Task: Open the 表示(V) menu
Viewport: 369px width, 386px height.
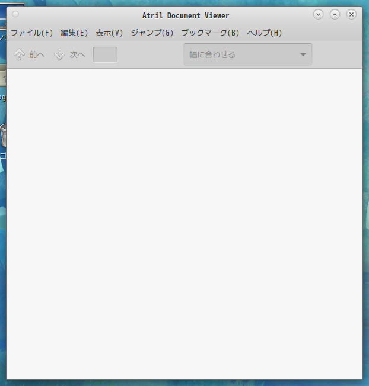Action: [109, 33]
